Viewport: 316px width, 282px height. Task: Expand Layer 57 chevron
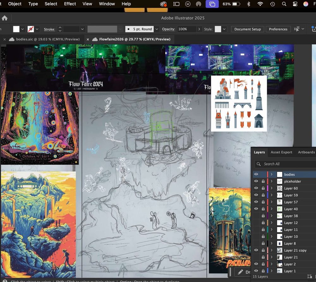(x=272, y=202)
